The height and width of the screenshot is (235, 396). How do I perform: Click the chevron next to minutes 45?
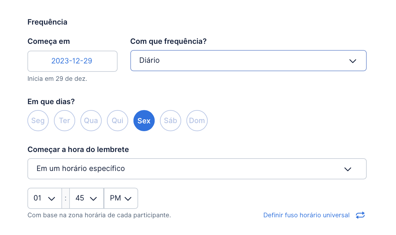pos(93,198)
